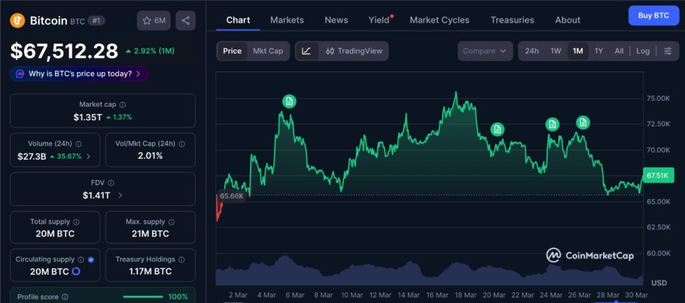Switch to TradingView candlestick chart
Screen dimensions: 685x303
[x=354, y=51]
